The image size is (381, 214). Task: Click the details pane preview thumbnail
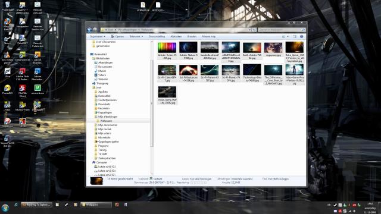[x=96, y=181]
